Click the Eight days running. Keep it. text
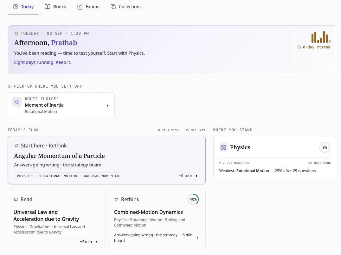This screenshot has height=255, width=341. pyautogui.click(x=42, y=62)
